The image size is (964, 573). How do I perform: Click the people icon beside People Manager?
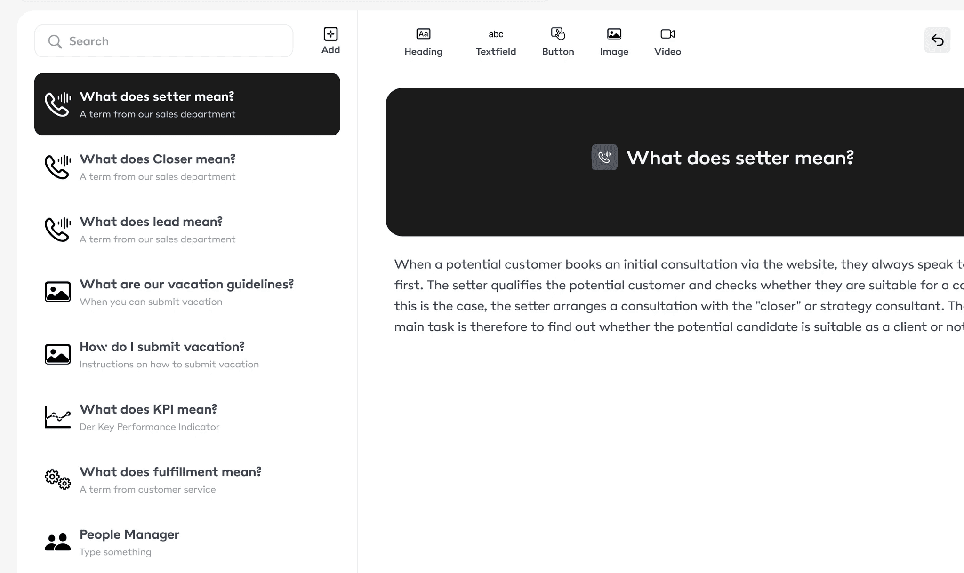(57, 542)
